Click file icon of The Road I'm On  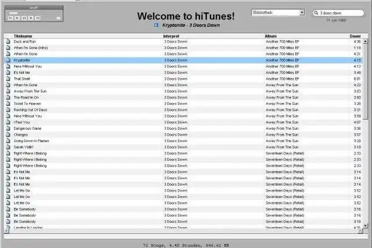[8, 97]
